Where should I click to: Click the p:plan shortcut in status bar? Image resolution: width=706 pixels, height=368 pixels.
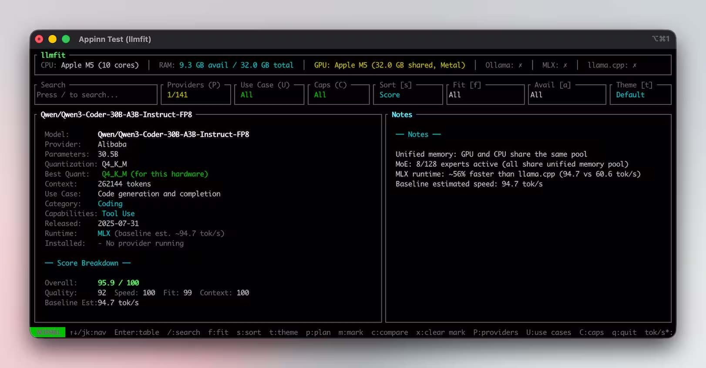pyautogui.click(x=318, y=332)
